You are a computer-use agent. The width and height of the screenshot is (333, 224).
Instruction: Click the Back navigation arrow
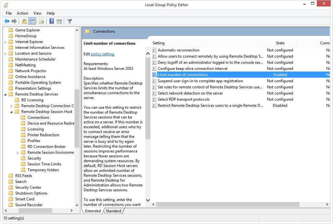[7, 21]
